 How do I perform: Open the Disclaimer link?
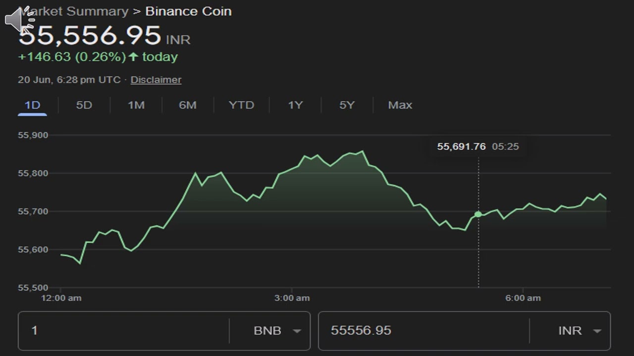click(x=156, y=80)
